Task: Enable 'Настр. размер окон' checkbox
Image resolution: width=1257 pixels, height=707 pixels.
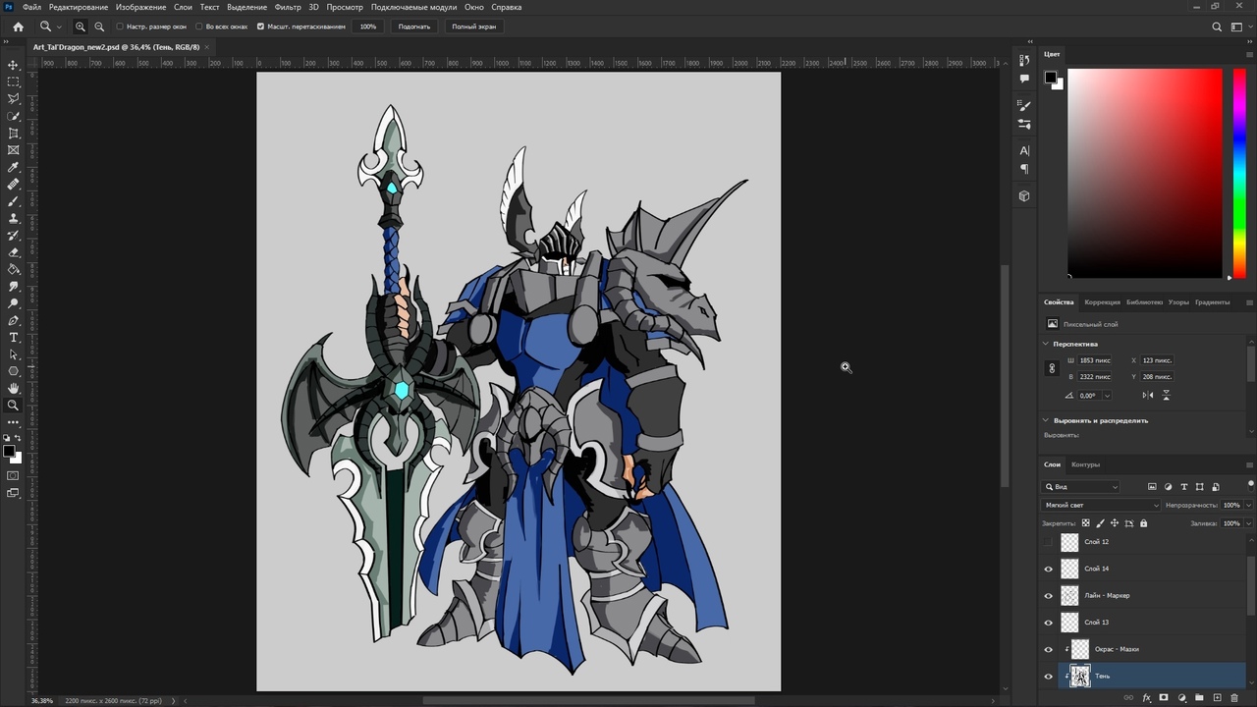Action: [120, 27]
